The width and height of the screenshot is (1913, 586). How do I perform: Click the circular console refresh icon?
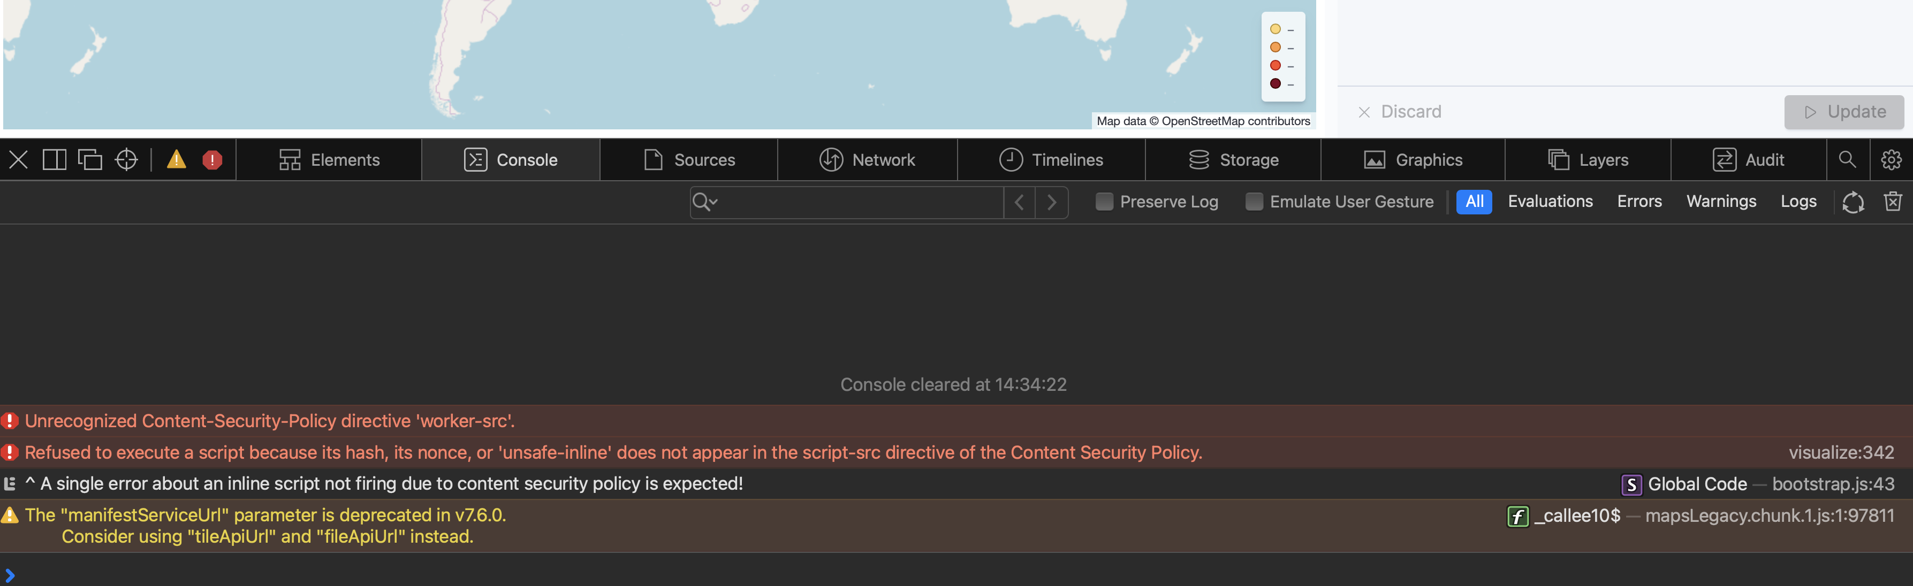[1853, 202]
